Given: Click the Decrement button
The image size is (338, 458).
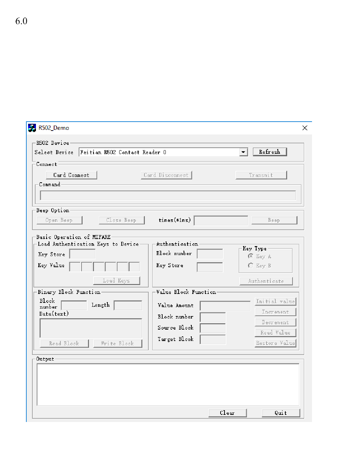Looking at the screenshot, I should [x=276, y=322].
